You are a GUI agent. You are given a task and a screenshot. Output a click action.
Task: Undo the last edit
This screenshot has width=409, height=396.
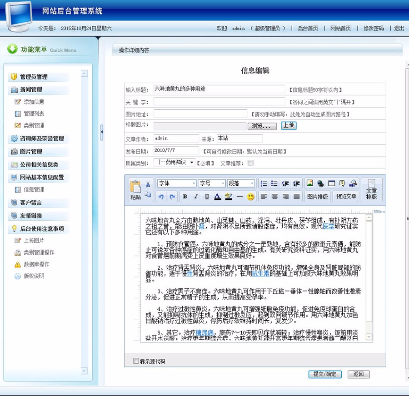click(161, 197)
